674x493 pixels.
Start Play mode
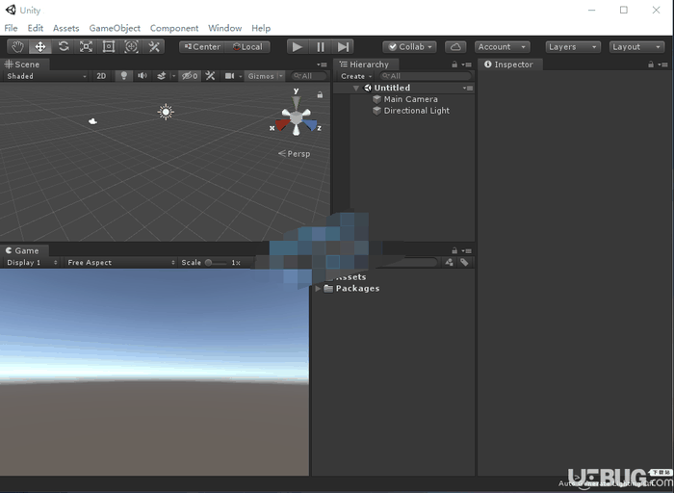point(297,47)
